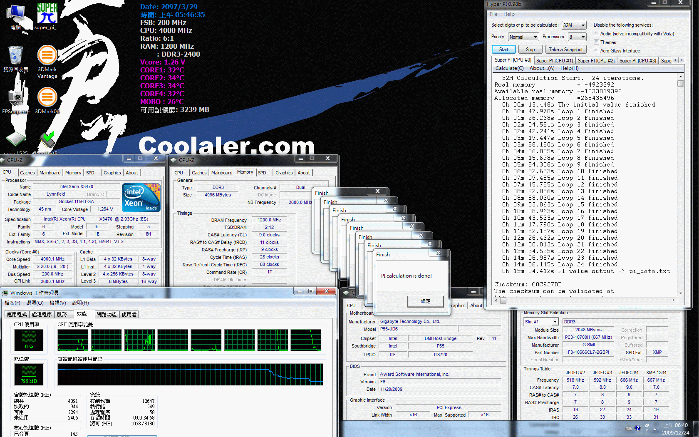The image size is (699, 437).
Task: Click the XMP SPD Ext. field
Action: [x=657, y=353]
